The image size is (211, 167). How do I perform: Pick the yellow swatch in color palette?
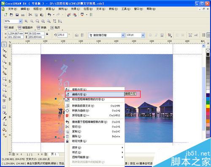pos(208,106)
